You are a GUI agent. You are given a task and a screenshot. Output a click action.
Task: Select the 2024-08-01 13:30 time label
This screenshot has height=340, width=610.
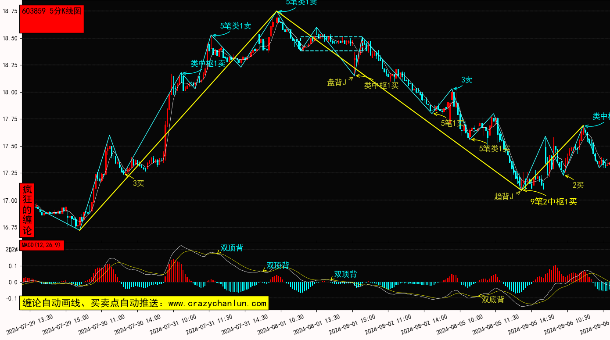317,324
